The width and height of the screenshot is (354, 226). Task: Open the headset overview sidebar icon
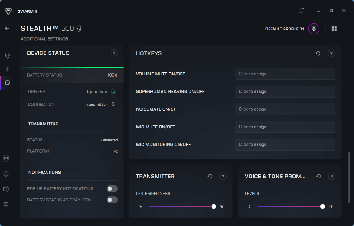point(8,55)
